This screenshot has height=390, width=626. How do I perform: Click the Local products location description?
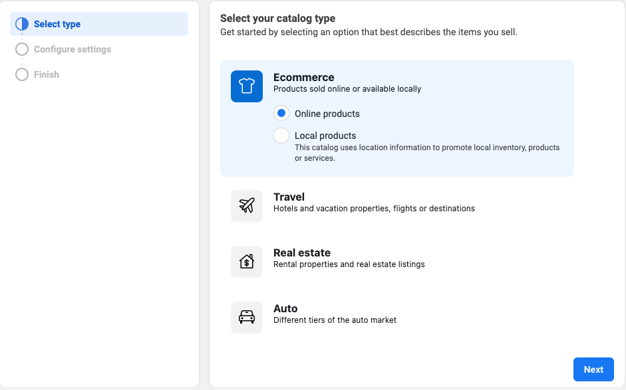[x=427, y=153]
